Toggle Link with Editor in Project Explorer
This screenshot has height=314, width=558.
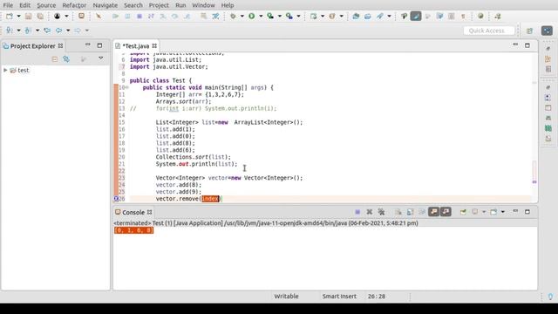point(66,58)
